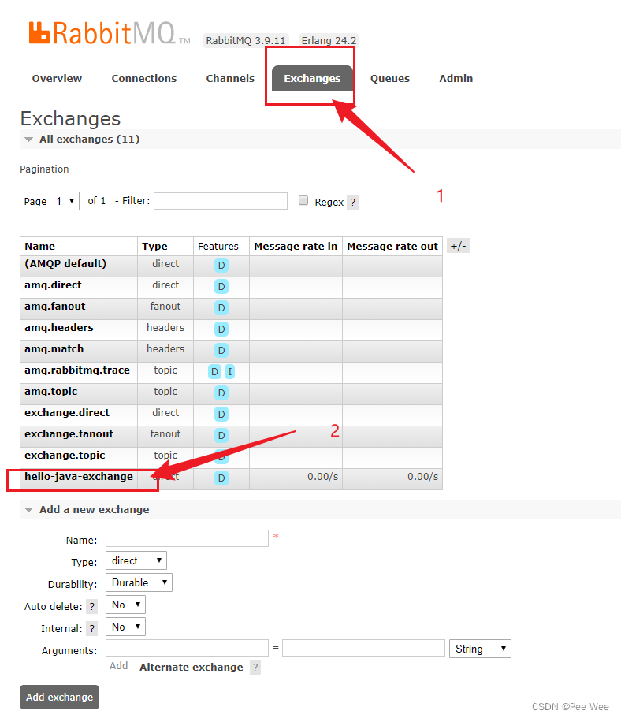Viewport: 621px width, 718px height.
Task: Open the argument type String dropdown
Action: point(480,649)
